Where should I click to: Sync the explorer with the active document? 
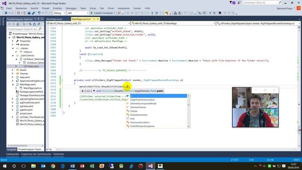30,24
